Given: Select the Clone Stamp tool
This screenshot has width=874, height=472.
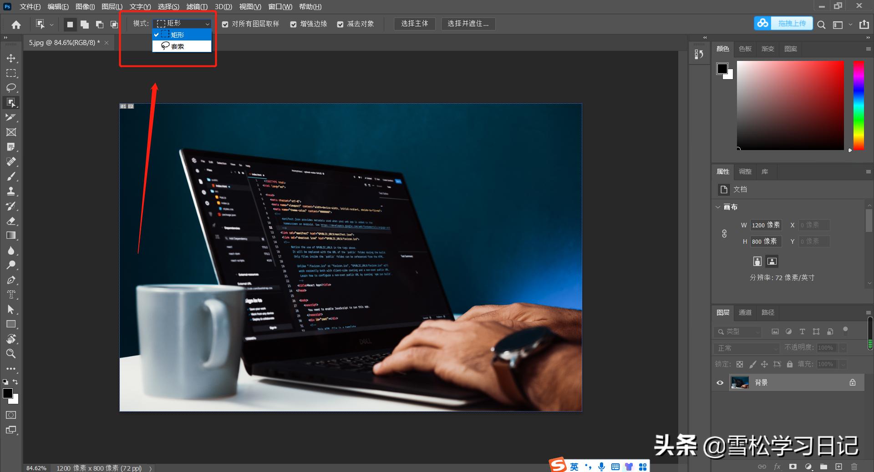Looking at the screenshot, I should point(11,191).
